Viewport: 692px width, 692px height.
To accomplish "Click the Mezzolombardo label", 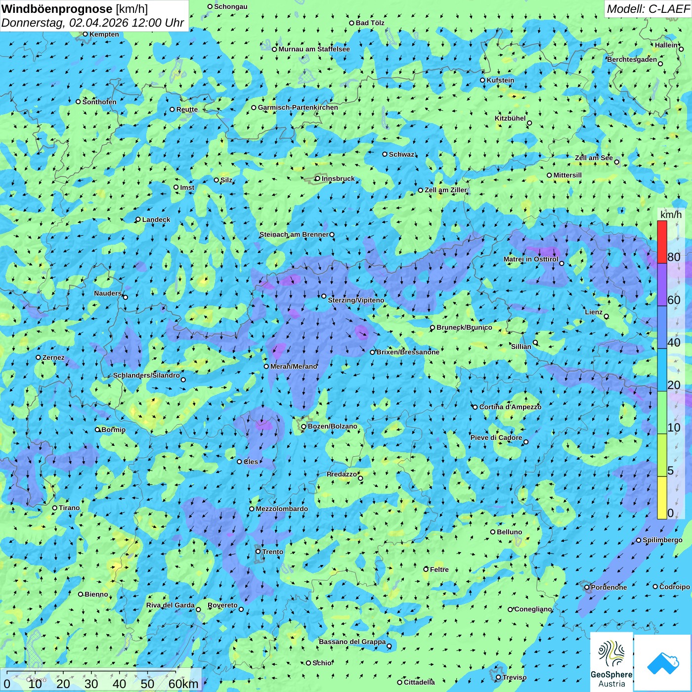I will click(x=282, y=509).
